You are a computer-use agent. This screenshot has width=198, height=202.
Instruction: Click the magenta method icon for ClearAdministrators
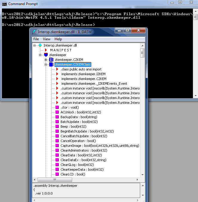pos(57,150)
